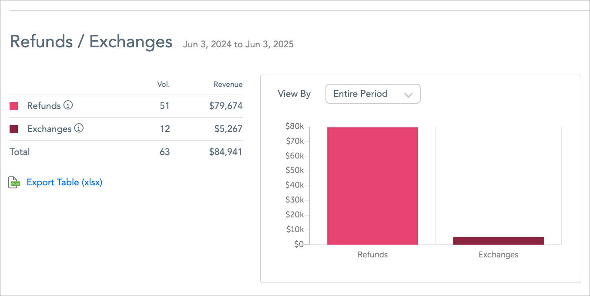590x296 pixels.
Task: Click the maroon Exchanges legend swatch
Action: click(14, 129)
